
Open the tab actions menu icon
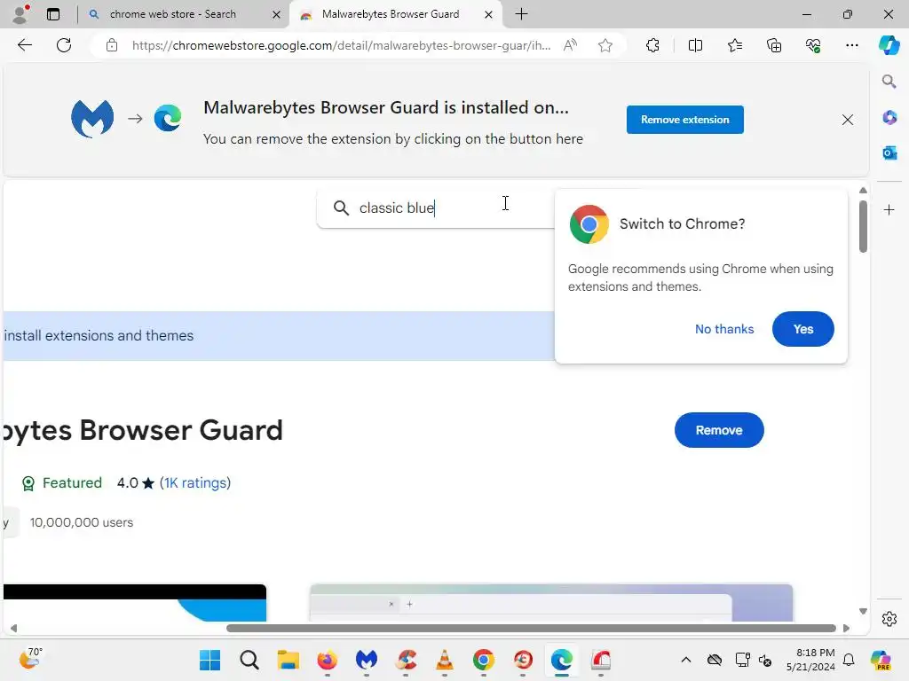(52, 14)
